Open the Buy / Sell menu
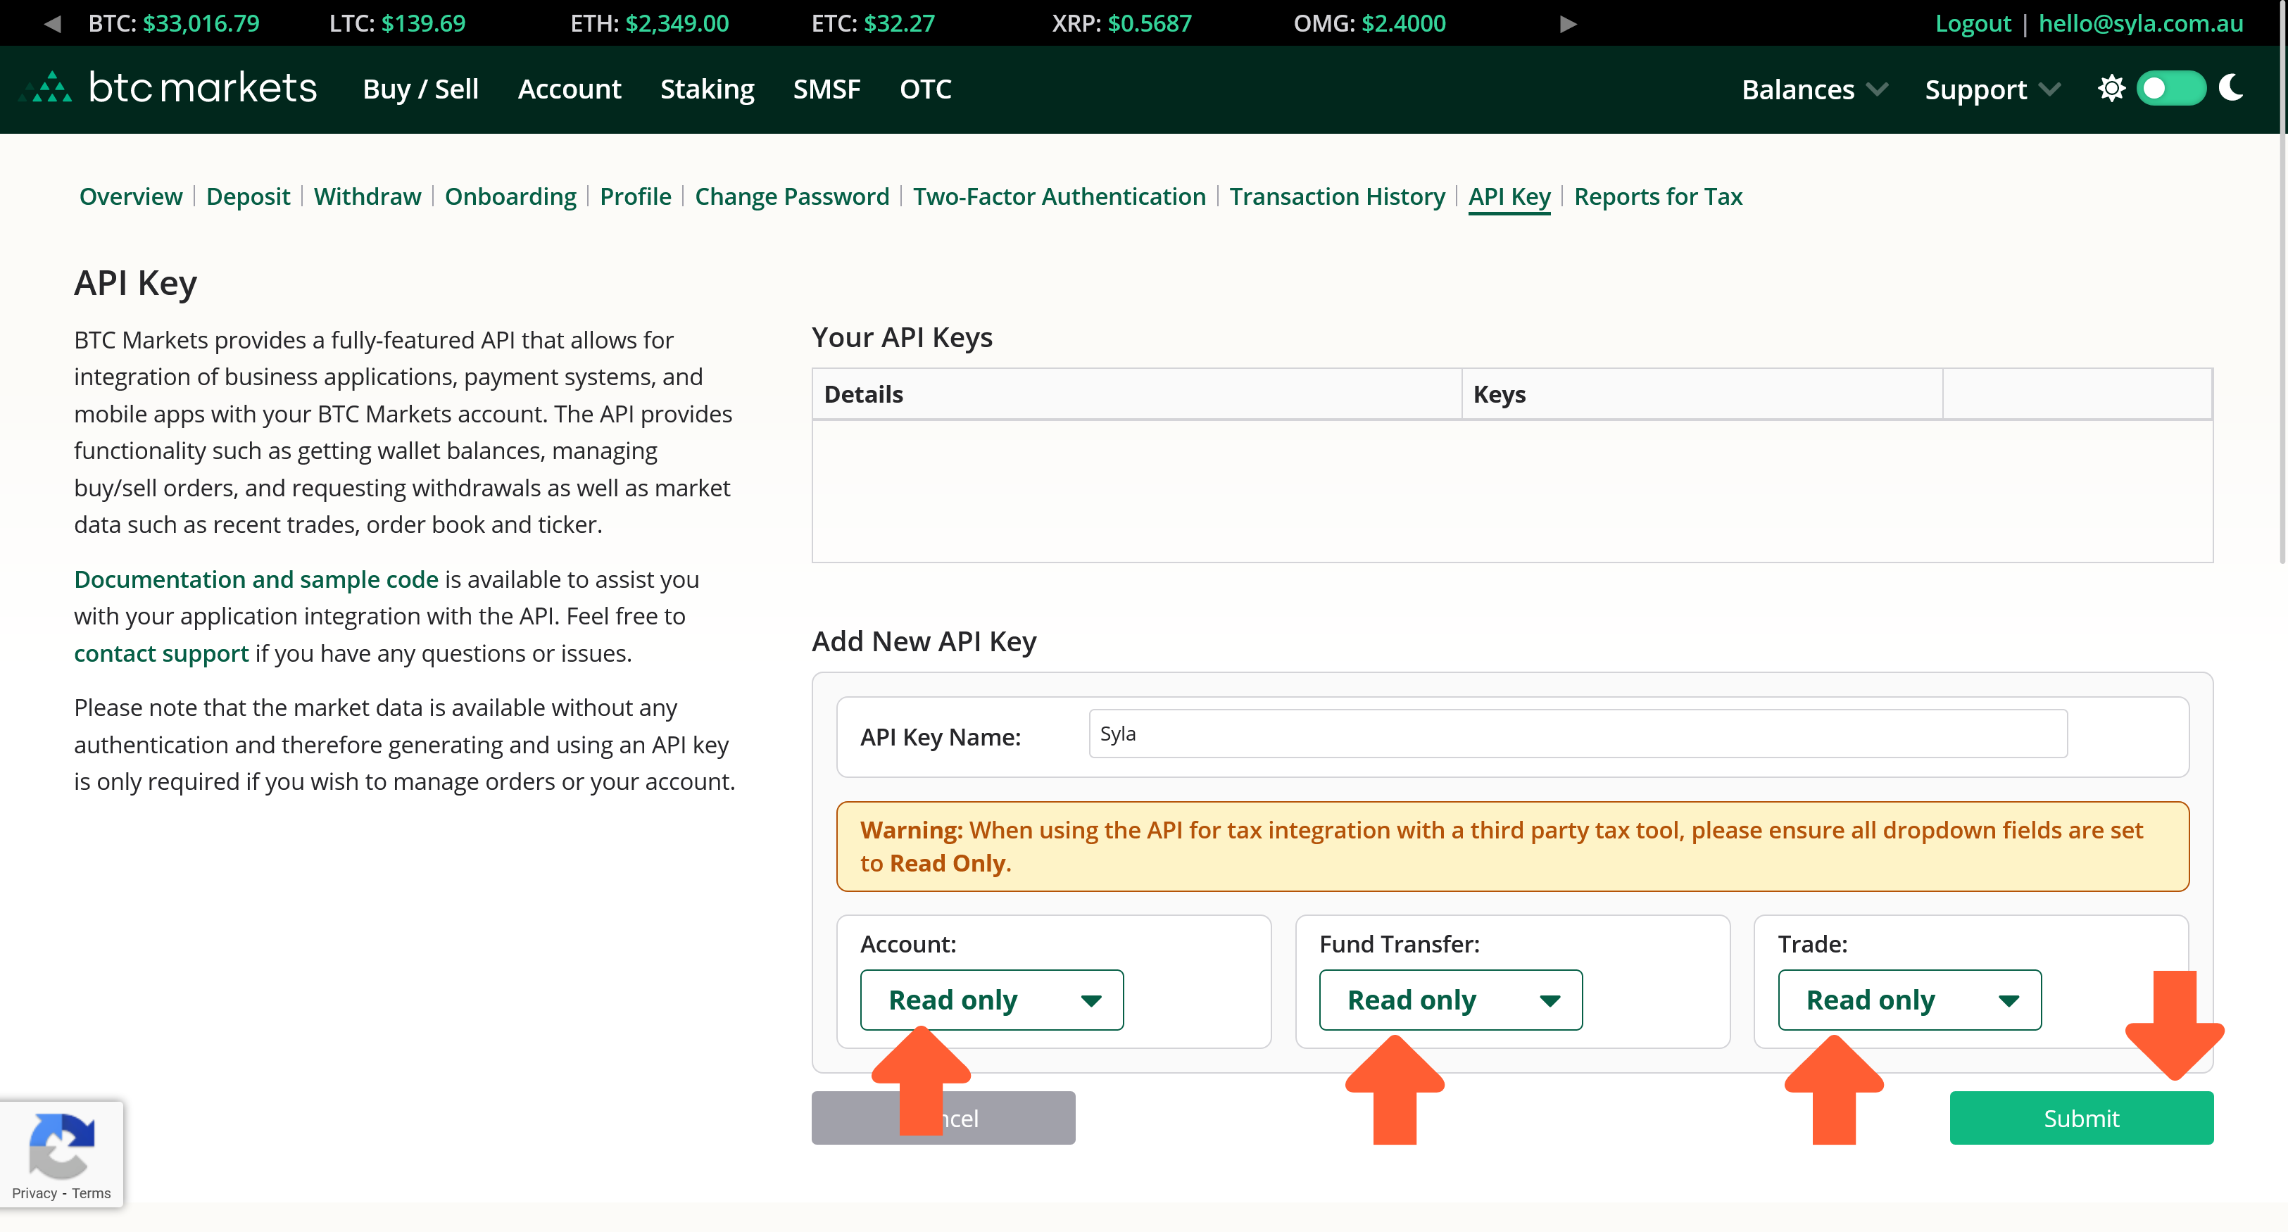 (419, 88)
